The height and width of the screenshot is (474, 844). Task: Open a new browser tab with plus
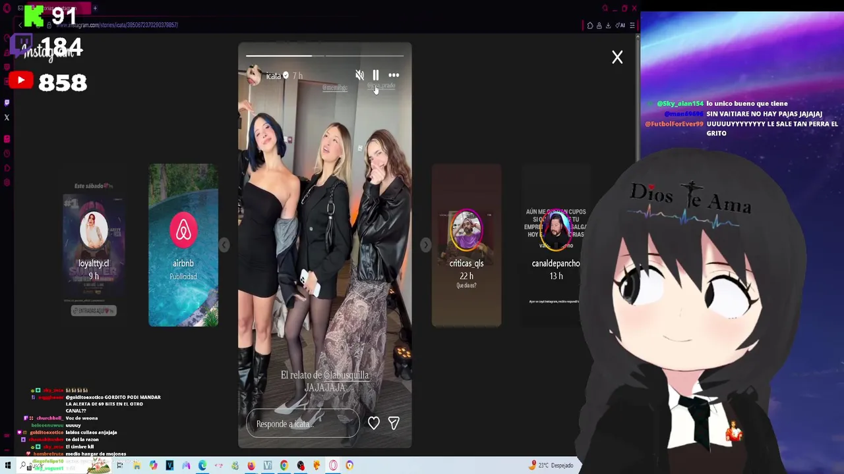click(95, 9)
